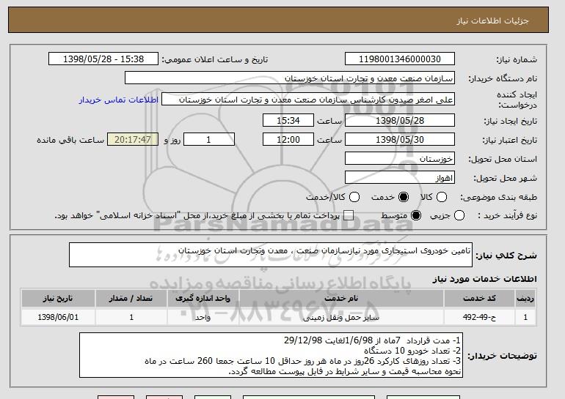Click the validity time field 12:00

[x=288, y=140]
